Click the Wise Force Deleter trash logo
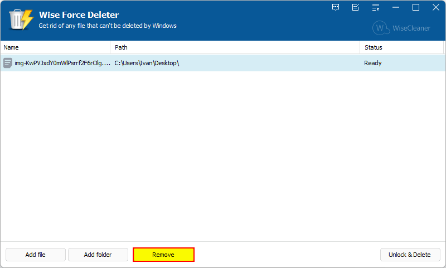 [21, 20]
